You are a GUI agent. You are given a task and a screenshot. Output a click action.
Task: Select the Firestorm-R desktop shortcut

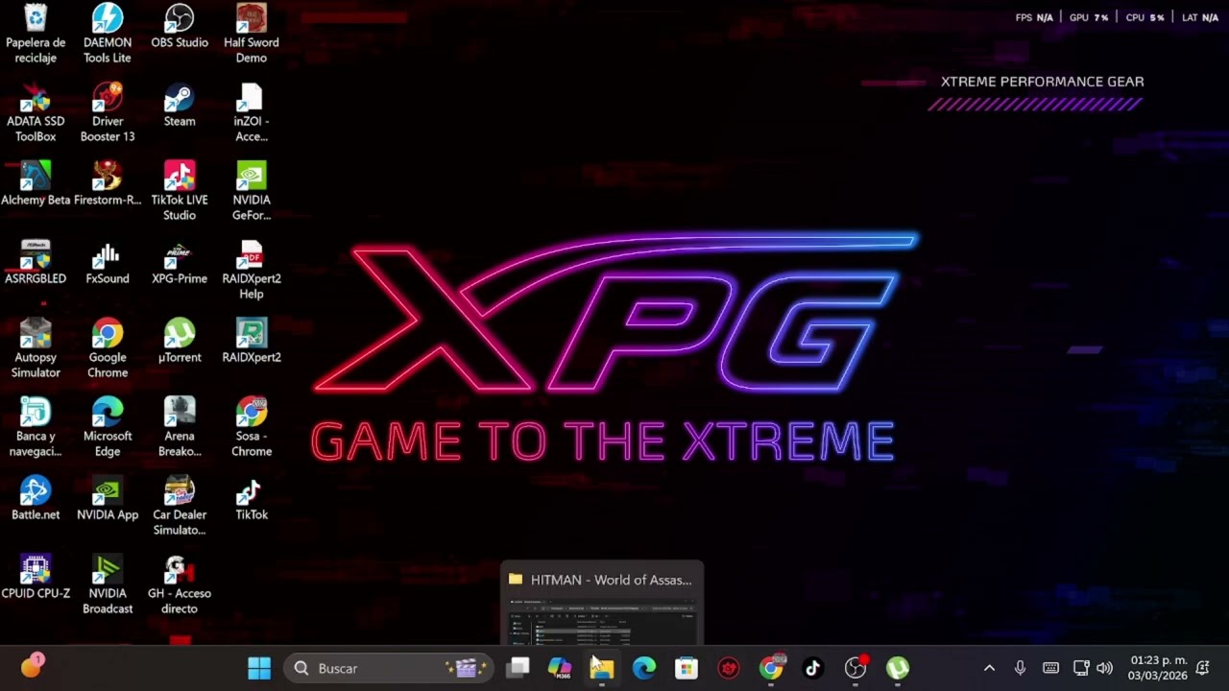(108, 183)
